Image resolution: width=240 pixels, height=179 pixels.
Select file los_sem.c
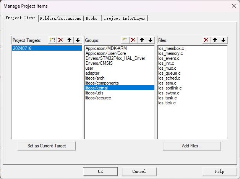pos(192,83)
